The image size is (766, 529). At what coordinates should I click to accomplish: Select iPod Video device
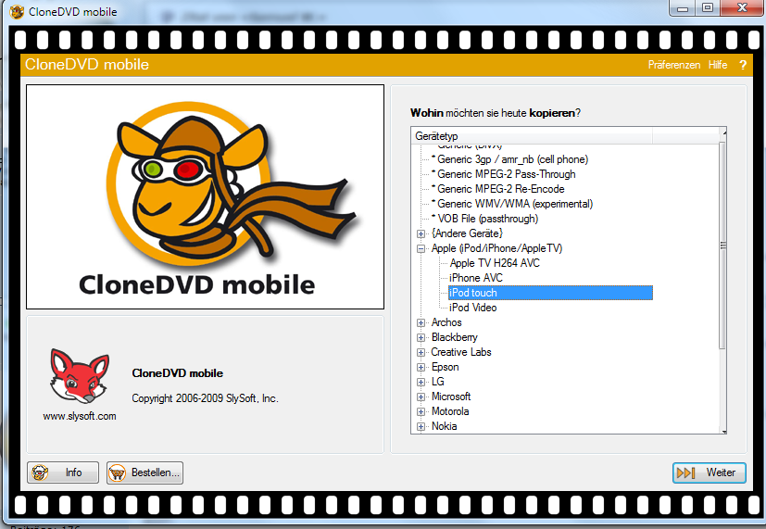pyautogui.click(x=473, y=308)
